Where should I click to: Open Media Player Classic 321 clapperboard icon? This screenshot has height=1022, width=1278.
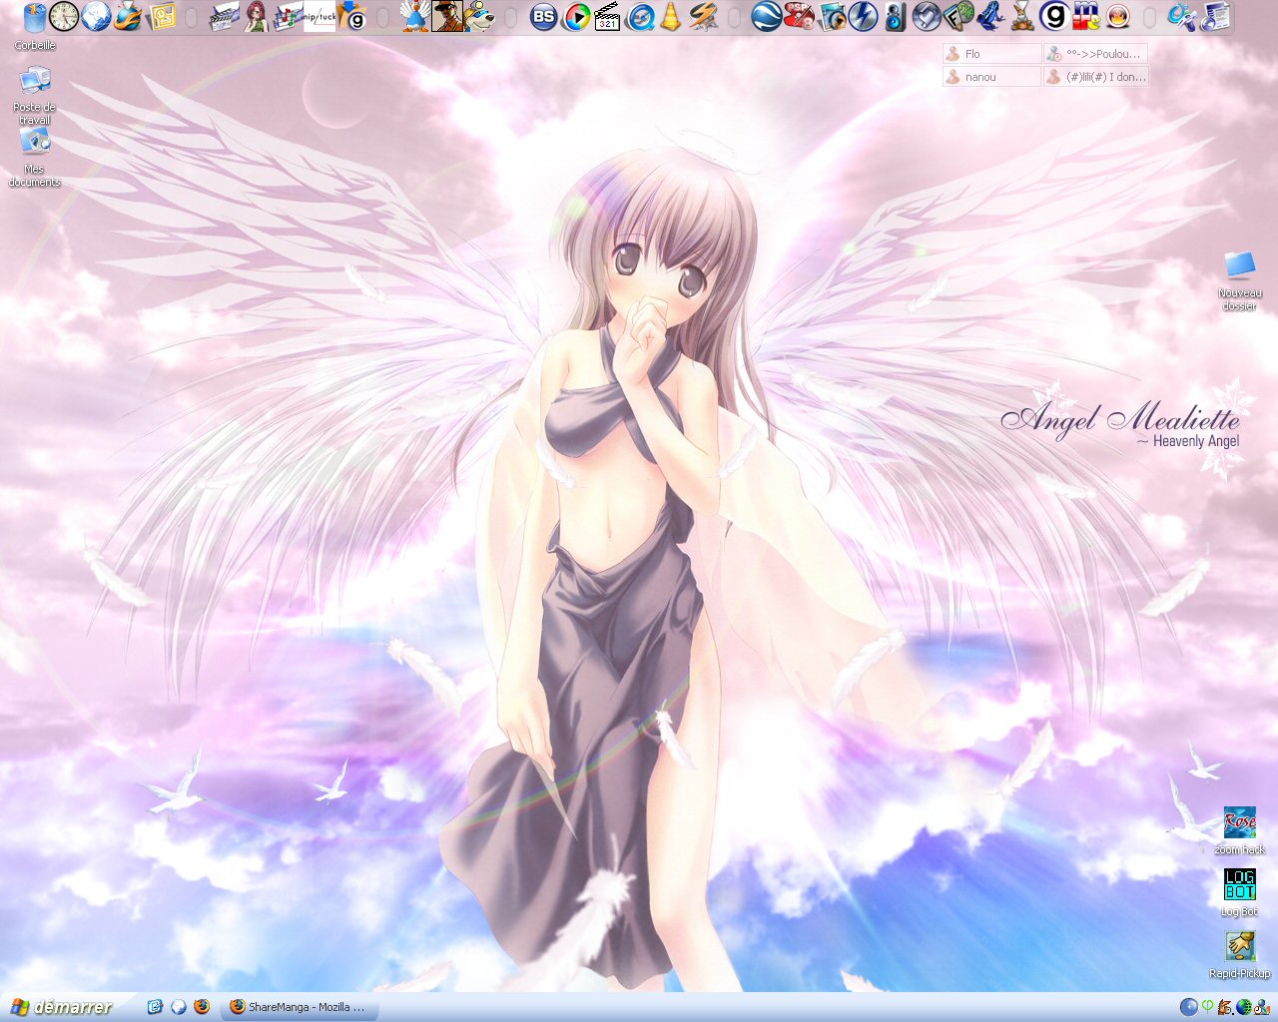pyautogui.click(x=607, y=16)
